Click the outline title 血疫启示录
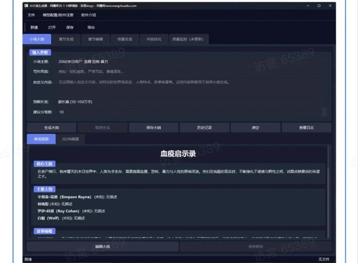Image resolution: width=358 pixels, height=263 pixels. point(178,154)
